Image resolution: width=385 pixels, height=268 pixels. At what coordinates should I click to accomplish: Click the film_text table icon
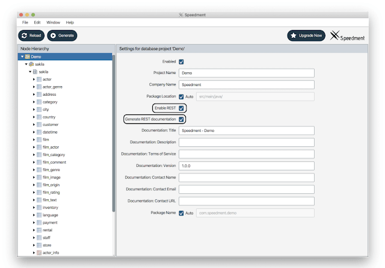point(39,200)
